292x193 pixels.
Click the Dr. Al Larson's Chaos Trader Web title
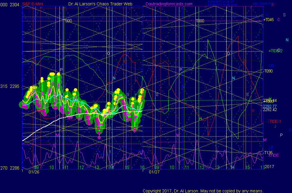coord(100,4)
